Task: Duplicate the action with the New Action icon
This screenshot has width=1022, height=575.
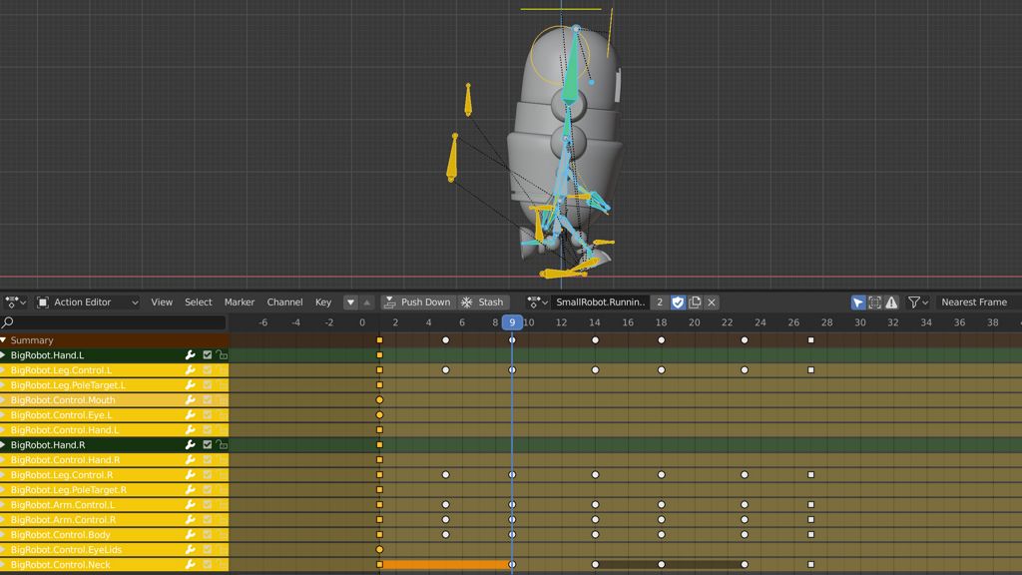Action: click(695, 302)
